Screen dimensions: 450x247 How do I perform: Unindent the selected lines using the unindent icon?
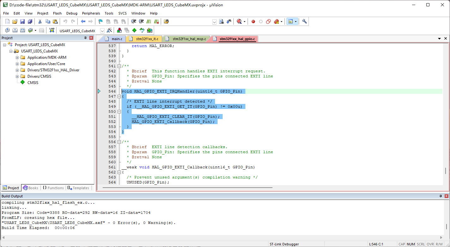point(141,21)
